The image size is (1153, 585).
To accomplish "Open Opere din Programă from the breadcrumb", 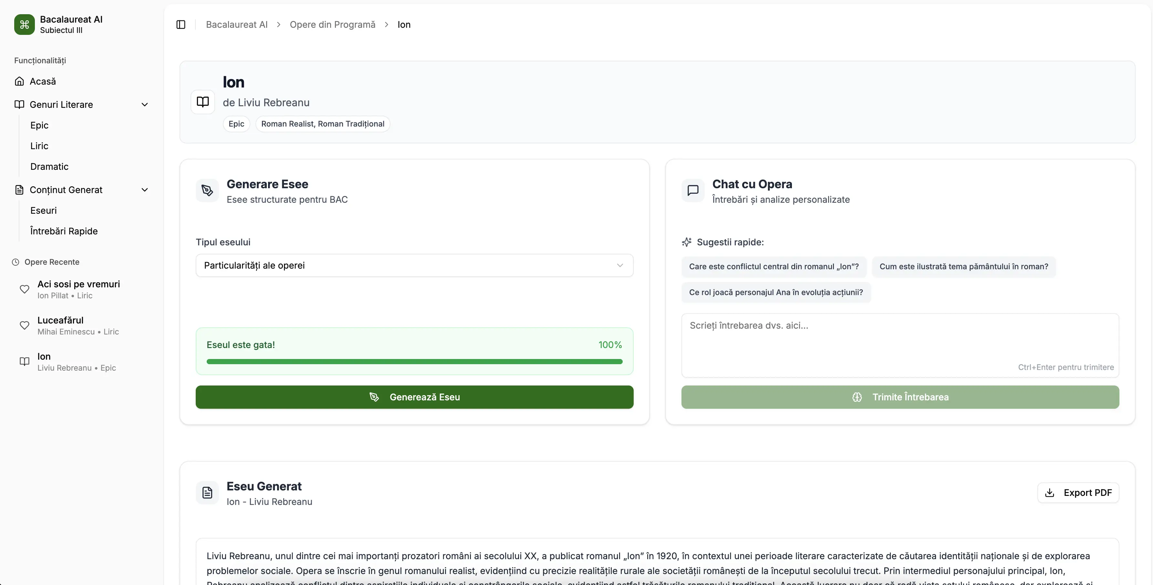I will [332, 24].
